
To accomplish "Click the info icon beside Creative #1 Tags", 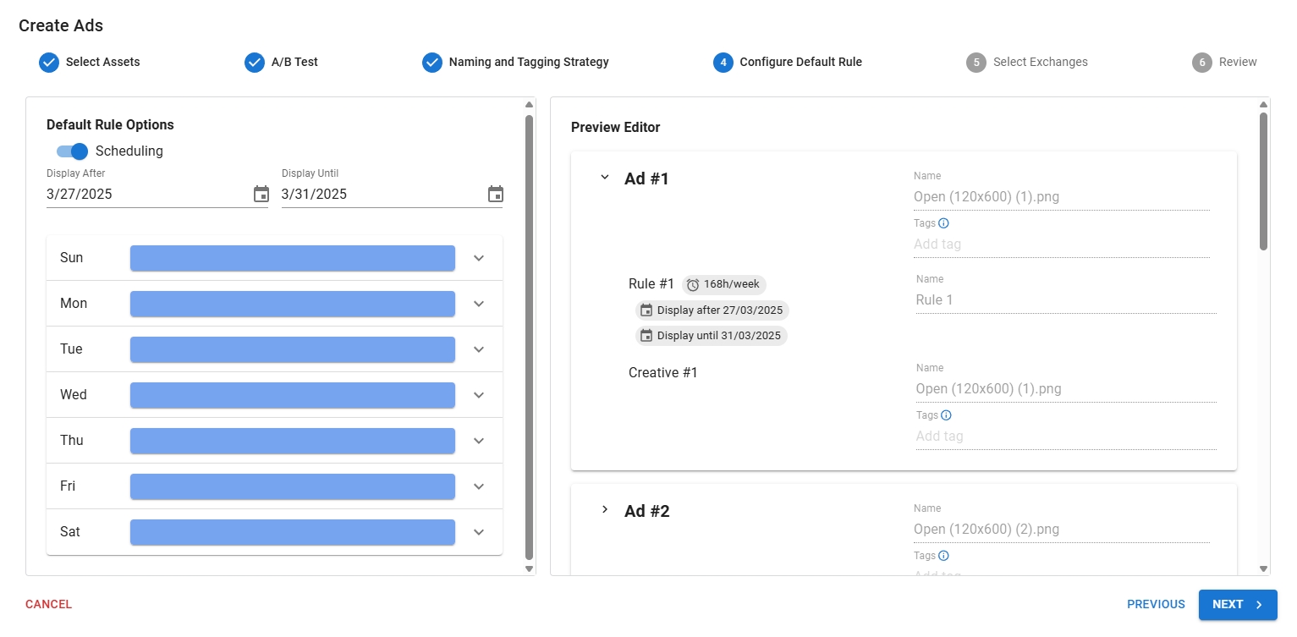I will point(946,415).
